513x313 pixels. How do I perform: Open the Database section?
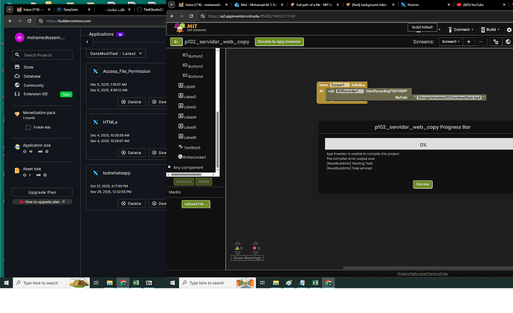[x=33, y=76]
